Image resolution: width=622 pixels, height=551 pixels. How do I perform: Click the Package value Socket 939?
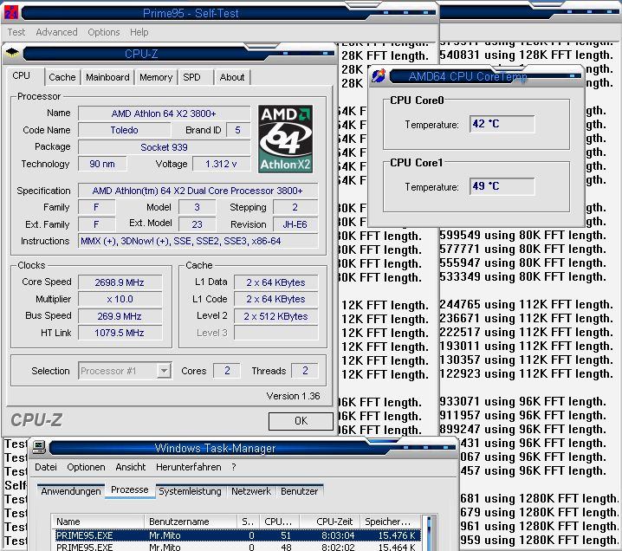pyautogui.click(x=164, y=147)
